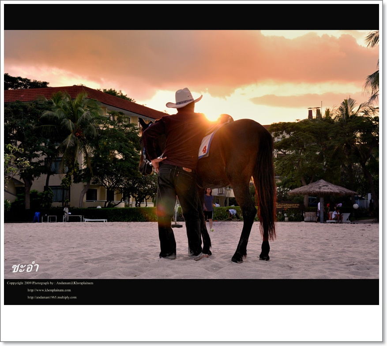Click the thatched beach umbrella
387x346 pixels.
click(322, 189)
